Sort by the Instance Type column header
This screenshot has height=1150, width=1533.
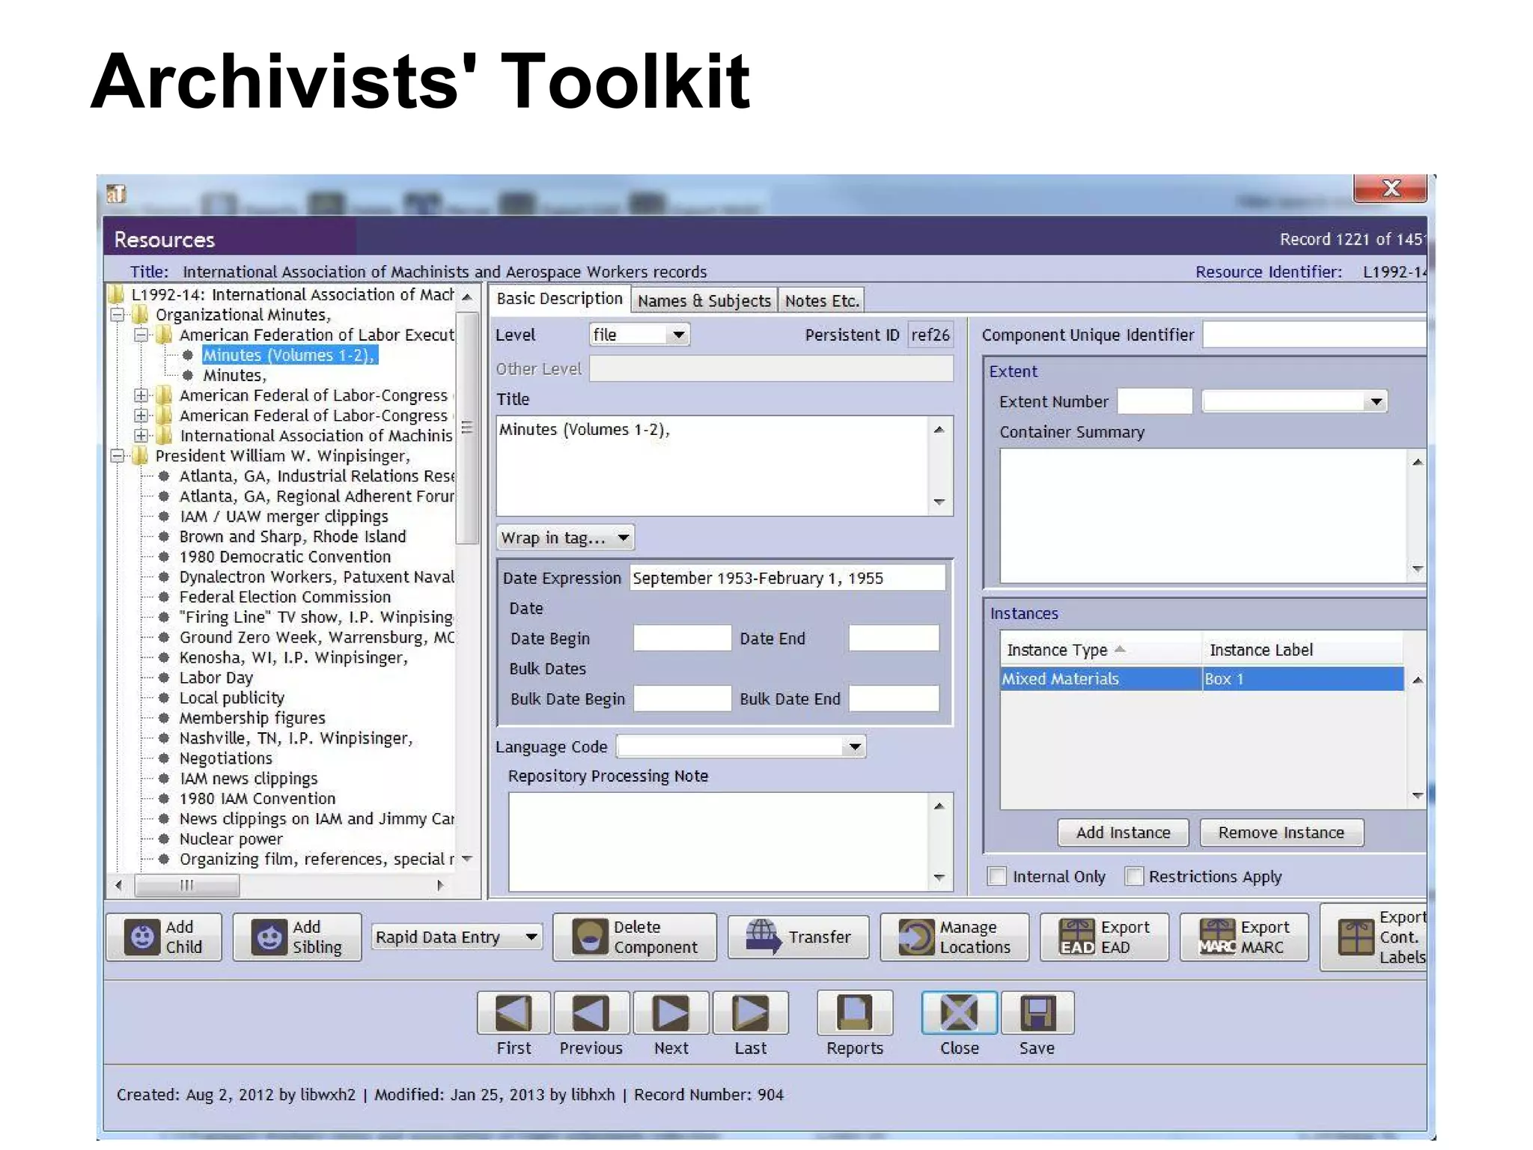[1100, 650]
